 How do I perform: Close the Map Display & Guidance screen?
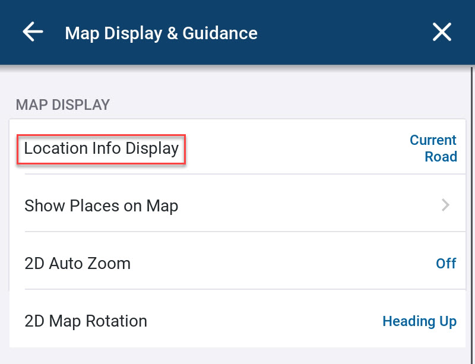(x=442, y=32)
